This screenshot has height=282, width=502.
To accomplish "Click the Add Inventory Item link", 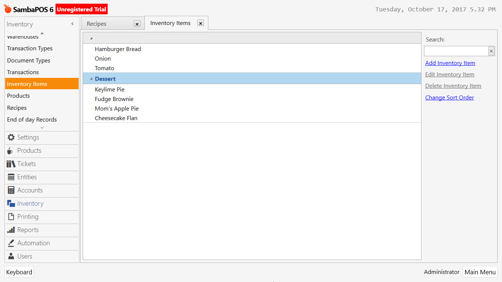I will [450, 63].
